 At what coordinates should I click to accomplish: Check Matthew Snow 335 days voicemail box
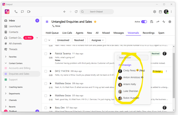pyautogui.click(x=46, y=96)
